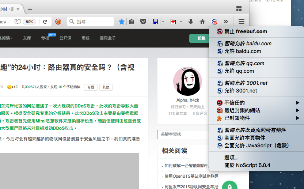Open Alpha_h4ck author avatar
The height and width of the screenshot is (189, 304).
(x=187, y=81)
